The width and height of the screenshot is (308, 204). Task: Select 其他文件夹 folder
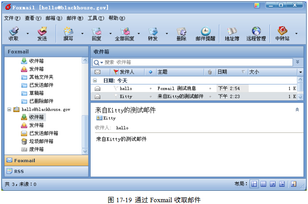point(41,77)
